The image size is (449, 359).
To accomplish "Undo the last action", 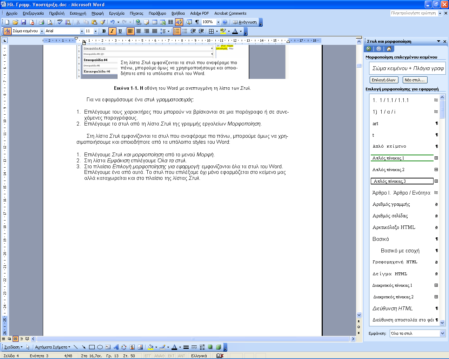I will [x=112, y=22].
